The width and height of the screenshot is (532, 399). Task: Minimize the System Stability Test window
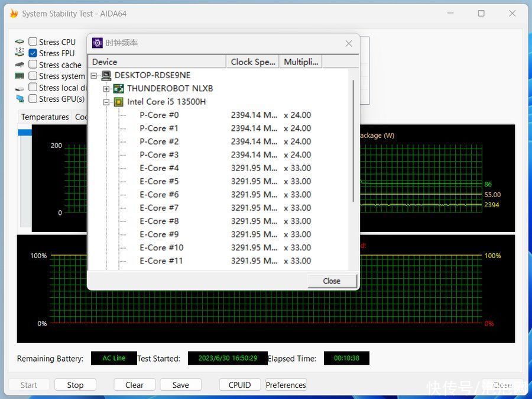450,13
